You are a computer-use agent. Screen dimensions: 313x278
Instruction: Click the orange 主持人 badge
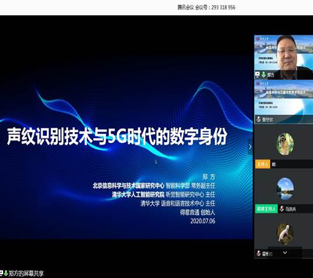click(x=263, y=164)
